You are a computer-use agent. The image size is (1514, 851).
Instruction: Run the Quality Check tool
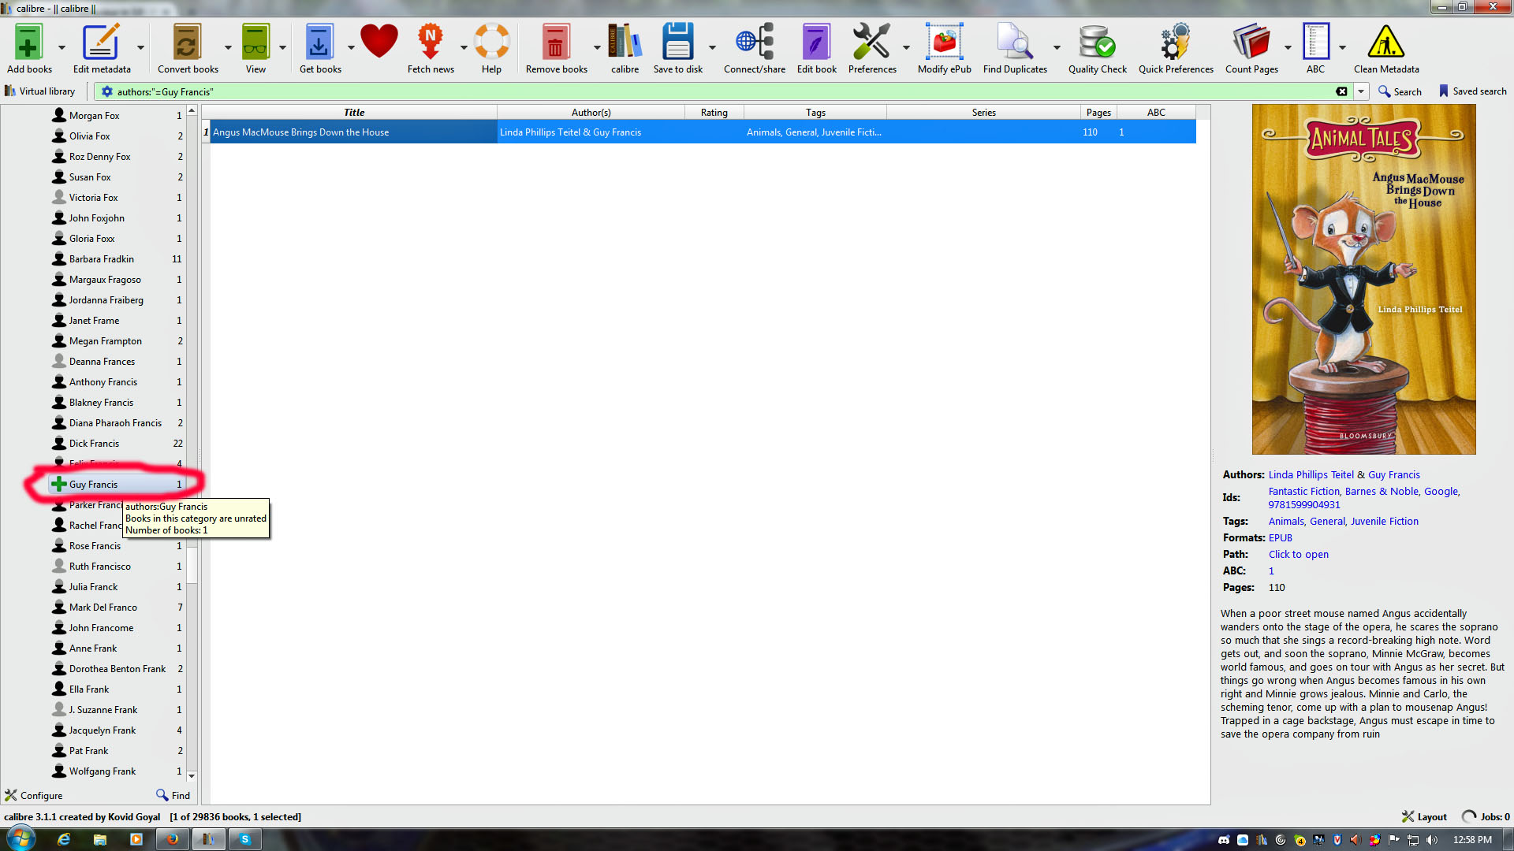pyautogui.click(x=1097, y=43)
